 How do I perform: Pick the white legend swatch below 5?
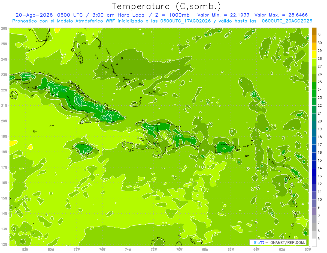[314, 242]
